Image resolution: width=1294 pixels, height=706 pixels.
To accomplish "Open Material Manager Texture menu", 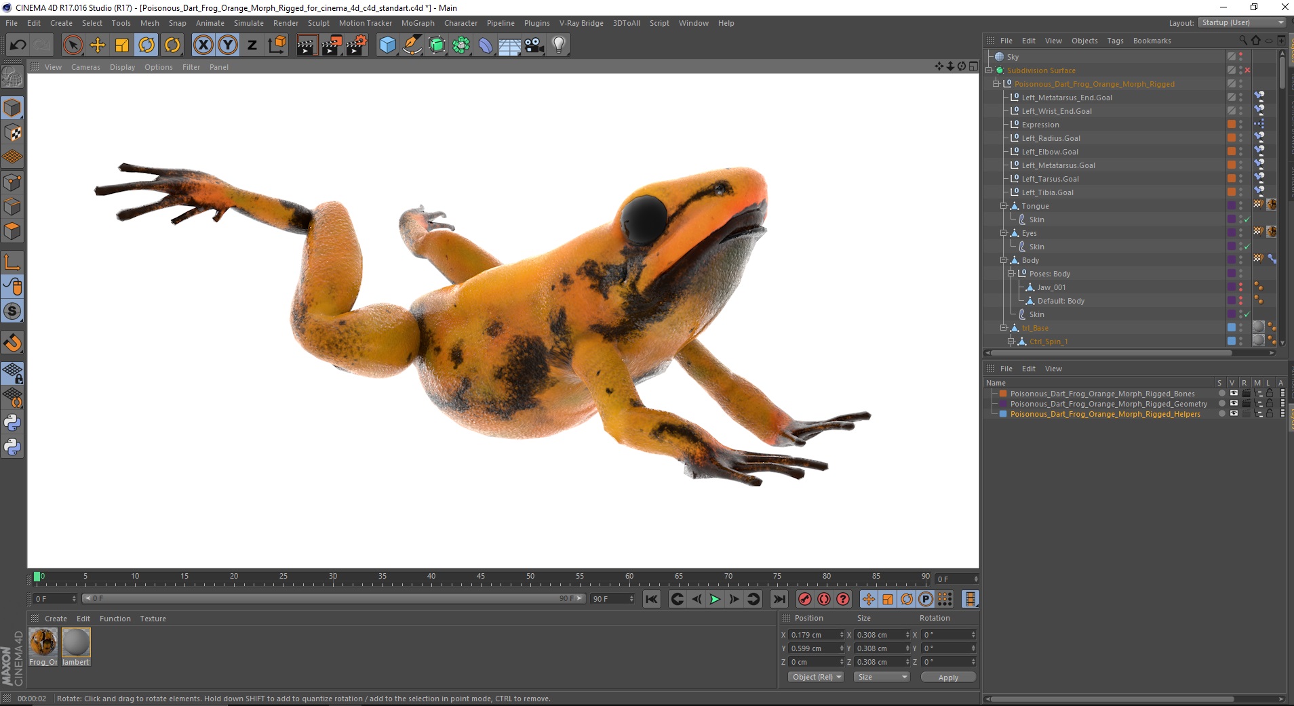I will point(153,619).
